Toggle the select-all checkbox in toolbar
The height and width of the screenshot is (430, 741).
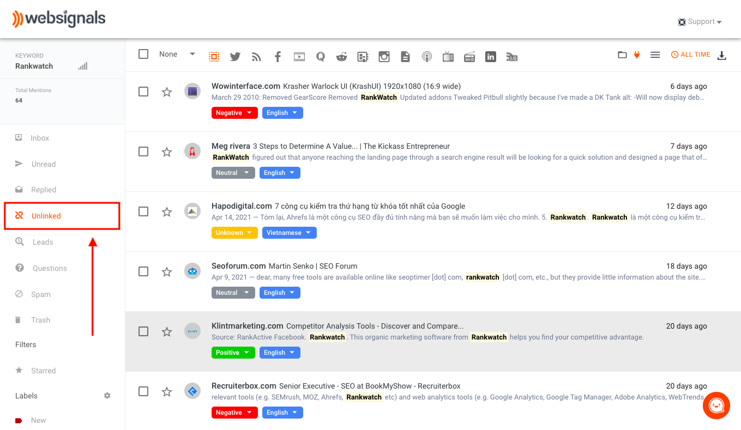143,54
